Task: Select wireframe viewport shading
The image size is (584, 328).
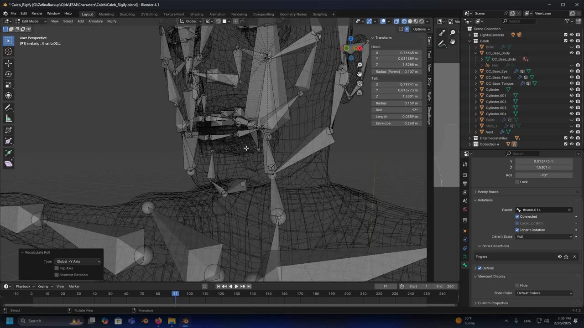Action: tap(404, 21)
